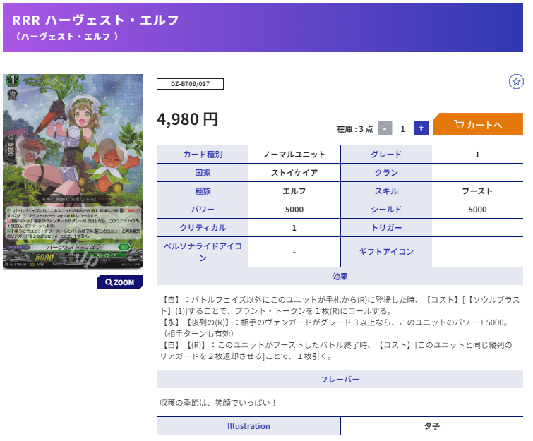Viewport: 533px width, 441px height.
Task: Click the エルフ race value
Action: tap(294, 191)
